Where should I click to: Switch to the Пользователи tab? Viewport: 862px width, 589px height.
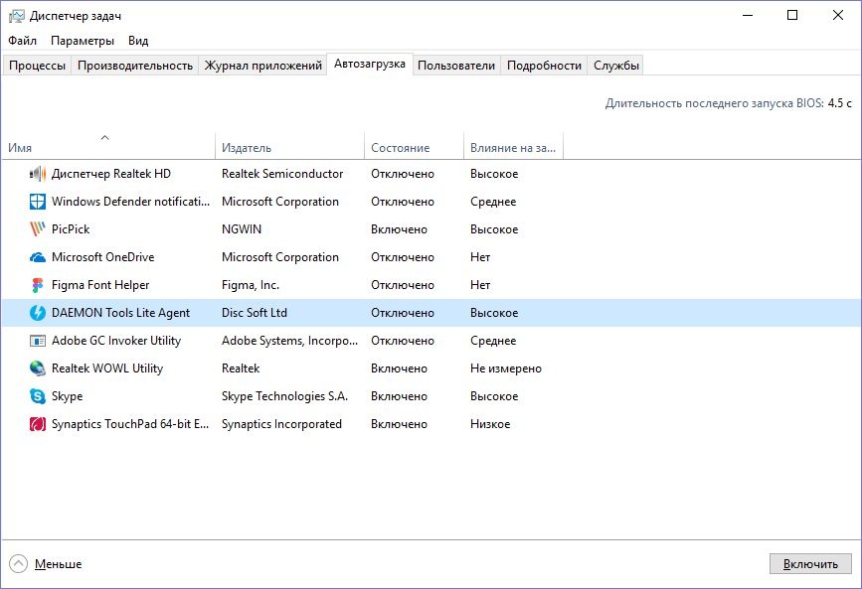click(x=456, y=66)
